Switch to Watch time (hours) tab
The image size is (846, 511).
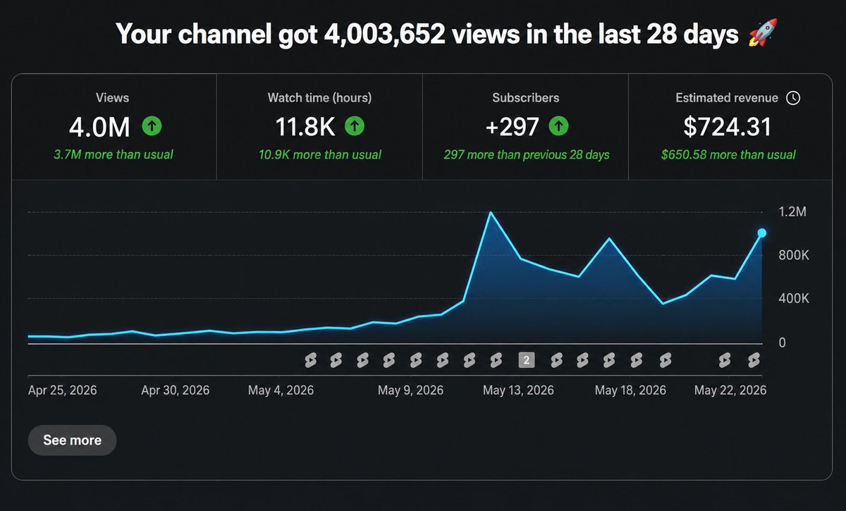(319, 127)
